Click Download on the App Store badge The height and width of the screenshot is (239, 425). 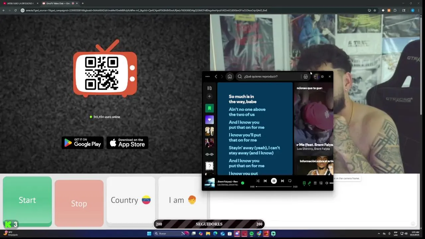(x=127, y=143)
